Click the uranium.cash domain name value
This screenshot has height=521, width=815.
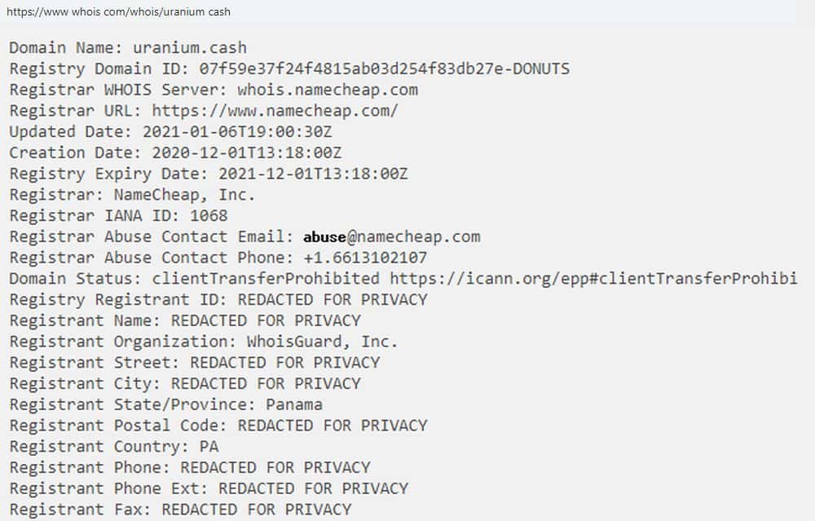click(190, 48)
